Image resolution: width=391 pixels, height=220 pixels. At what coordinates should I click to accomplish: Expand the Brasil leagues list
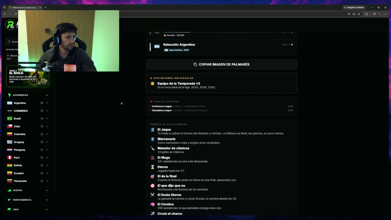click(47, 119)
